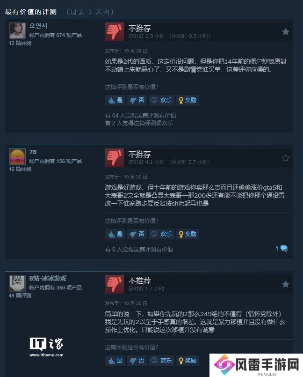Viewport: 303px width, 377px height.
Task: Click the star icon on 오연서's review
Action: [286, 32]
